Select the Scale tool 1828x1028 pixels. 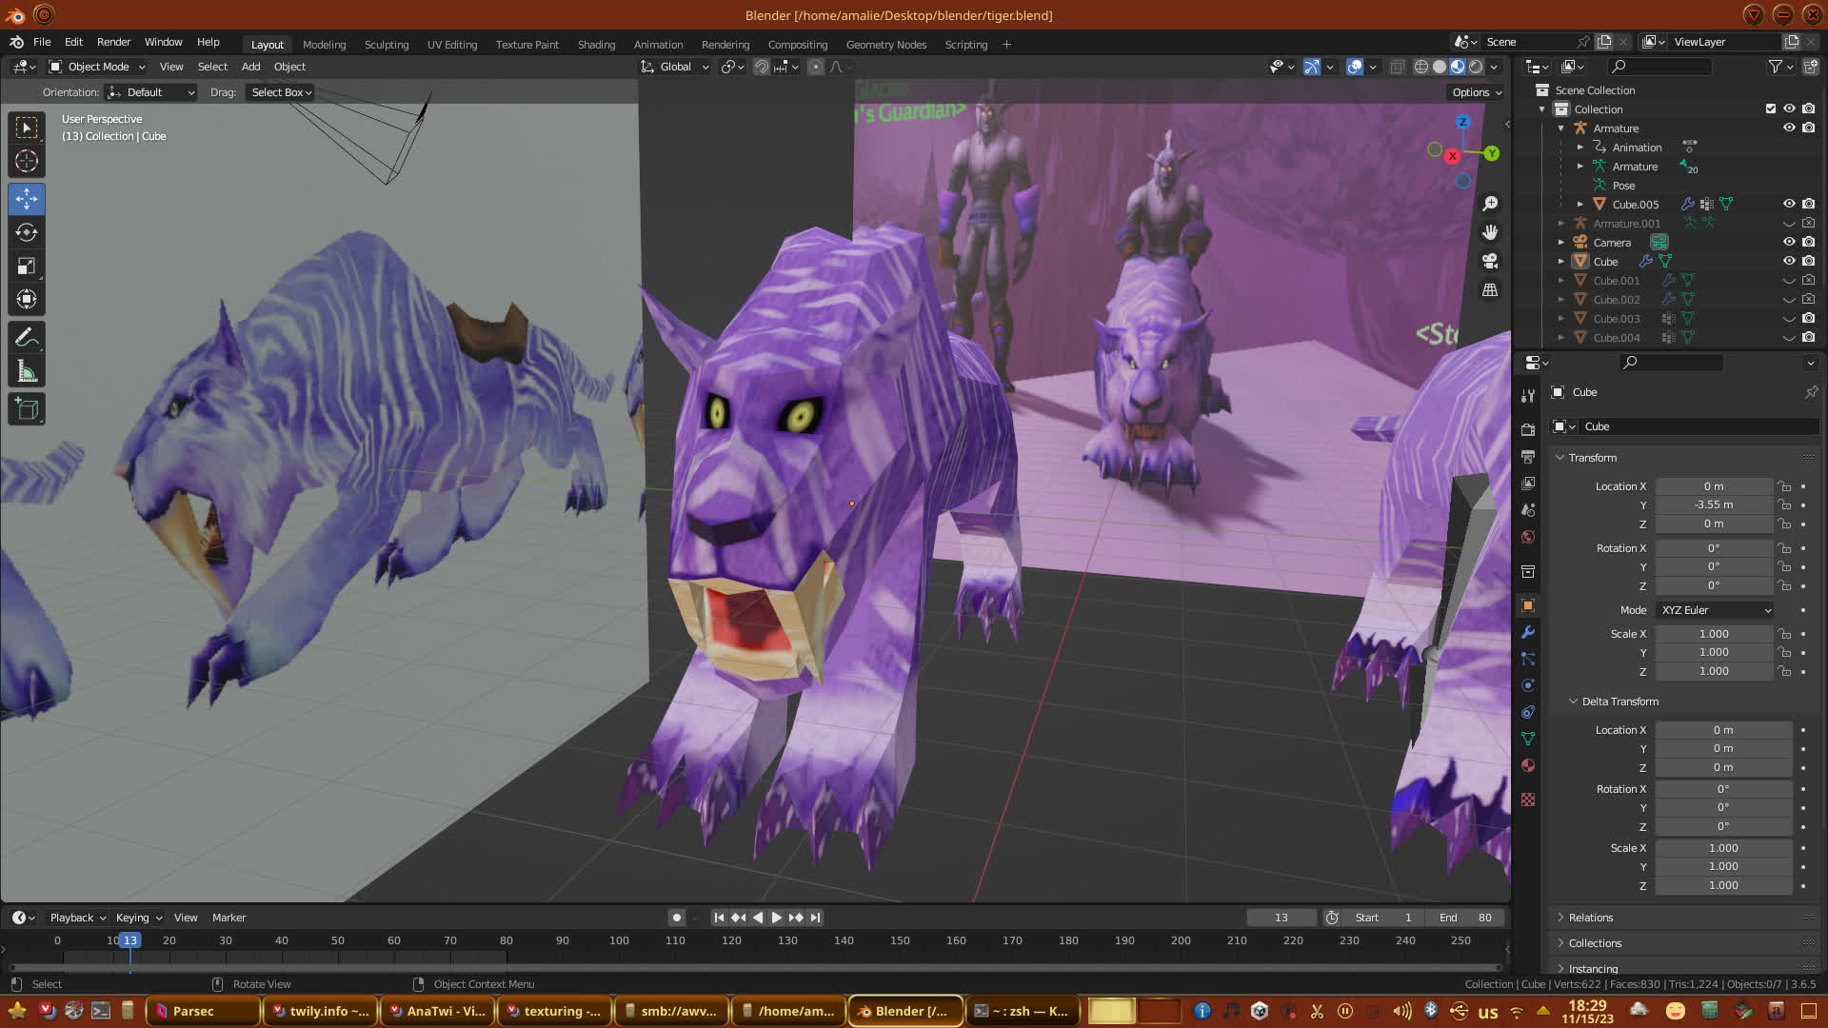27,267
